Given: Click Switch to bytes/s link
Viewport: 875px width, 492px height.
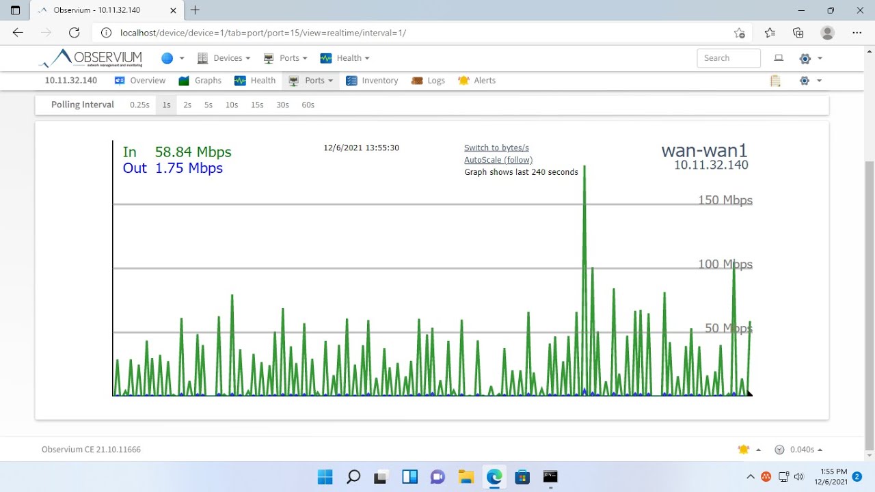Looking at the screenshot, I should 496,148.
